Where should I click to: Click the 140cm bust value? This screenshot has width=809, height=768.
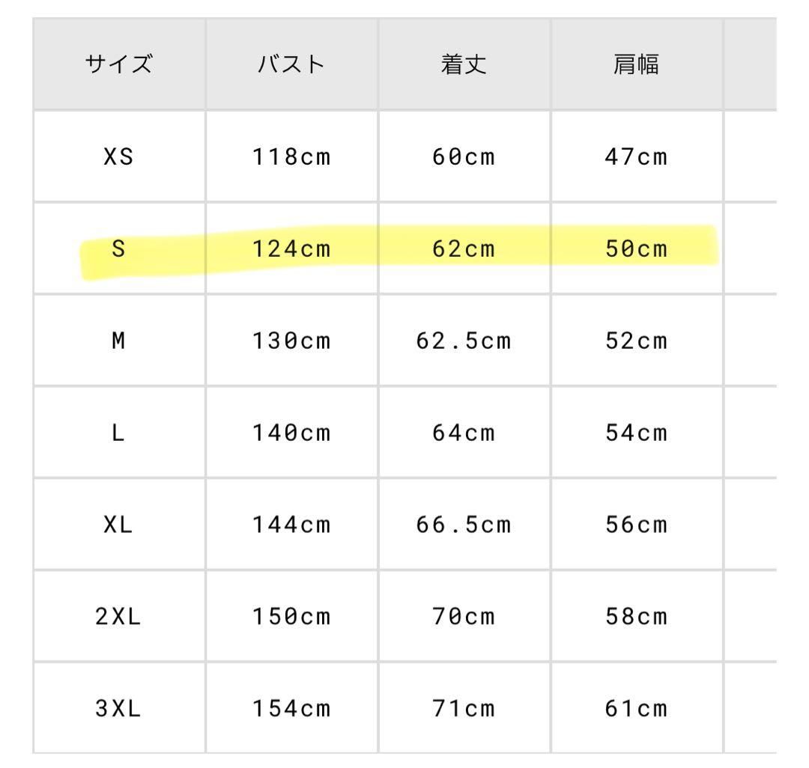tap(291, 433)
